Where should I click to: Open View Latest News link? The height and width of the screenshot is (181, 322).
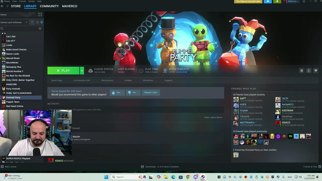(x=213, y=117)
